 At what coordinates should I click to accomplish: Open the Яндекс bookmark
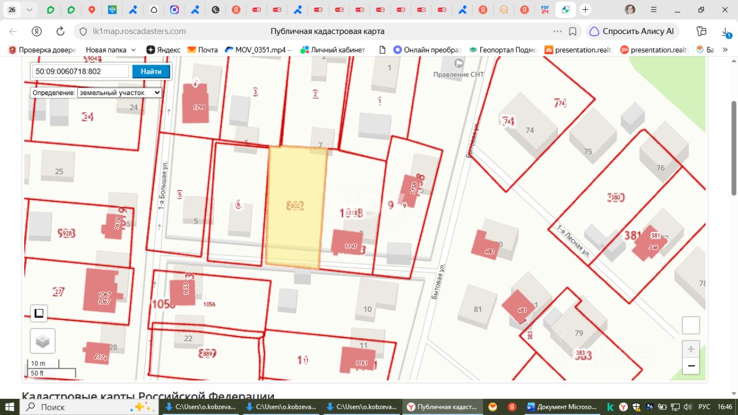[x=163, y=50]
